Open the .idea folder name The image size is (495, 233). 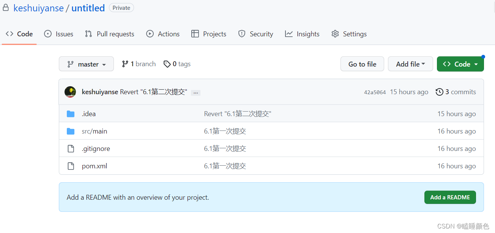click(89, 114)
